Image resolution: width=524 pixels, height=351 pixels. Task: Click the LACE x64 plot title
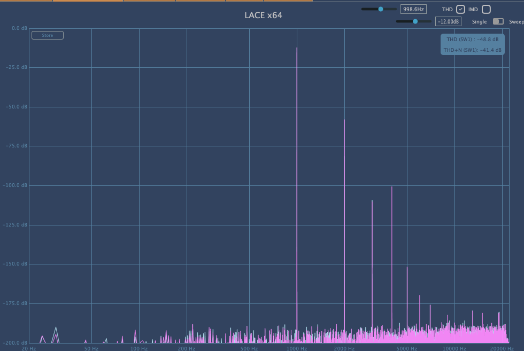pyautogui.click(x=263, y=15)
